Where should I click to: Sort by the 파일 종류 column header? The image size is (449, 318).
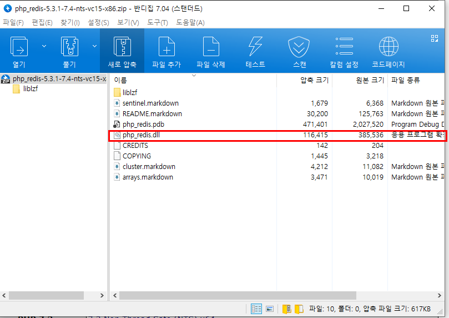point(417,80)
